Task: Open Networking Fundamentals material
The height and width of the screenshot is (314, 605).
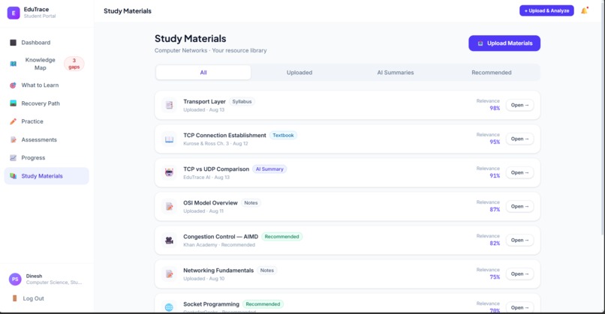Action: pyautogui.click(x=519, y=274)
